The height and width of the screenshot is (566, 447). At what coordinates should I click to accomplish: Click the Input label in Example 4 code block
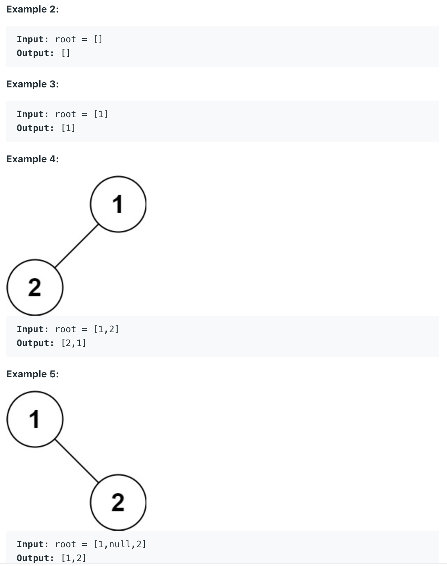tap(33, 329)
